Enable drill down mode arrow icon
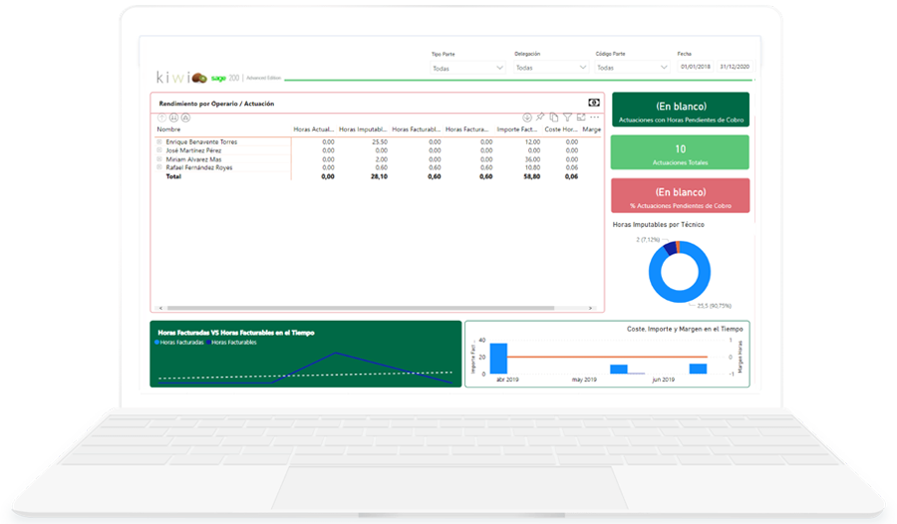 pyautogui.click(x=527, y=118)
